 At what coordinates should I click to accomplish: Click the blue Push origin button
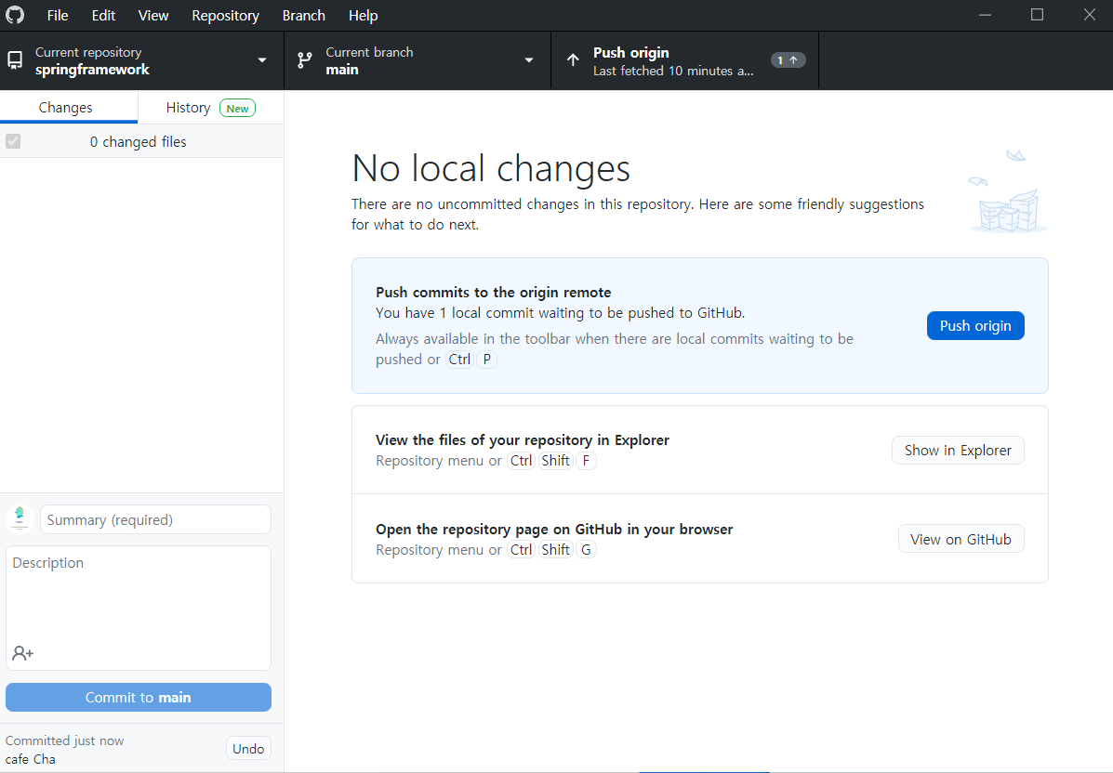click(x=975, y=325)
